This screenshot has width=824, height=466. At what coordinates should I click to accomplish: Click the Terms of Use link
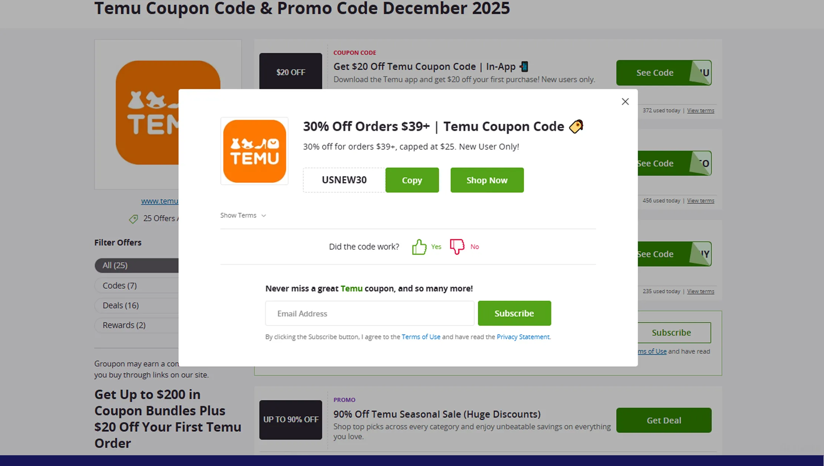coord(421,337)
